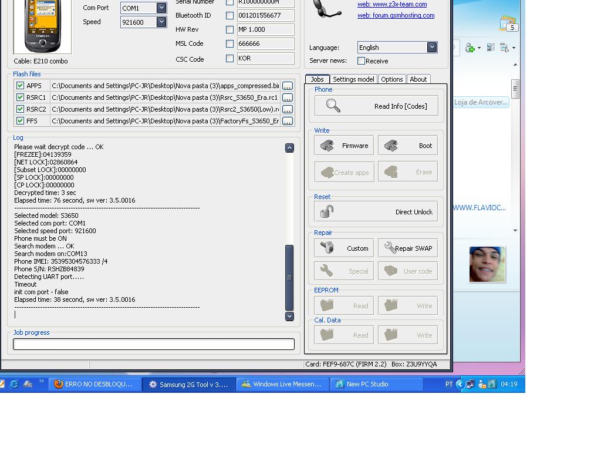This screenshot has width=601, height=451.
Task: Click the Log scrollbar thumb
Action: pyautogui.click(x=289, y=277)
